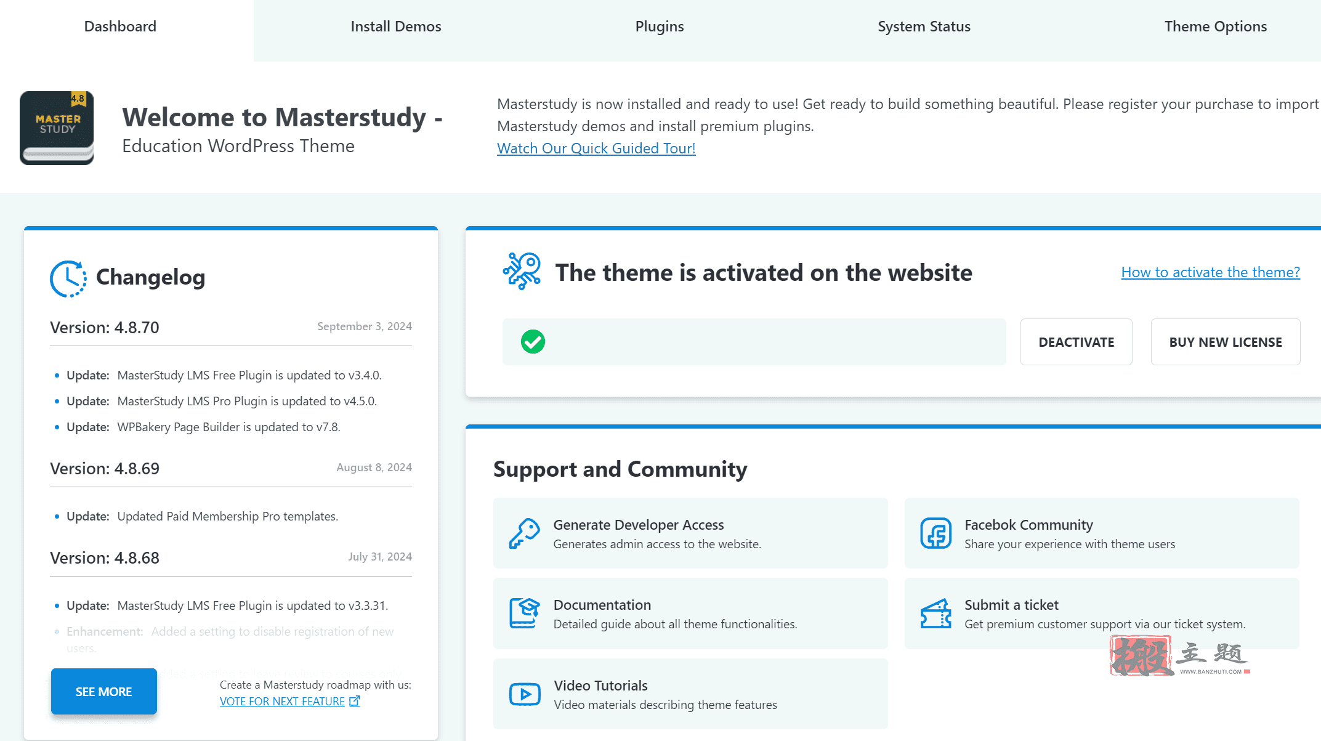Click the SEE MORE changelog button
This screenshot has width=1321, height=741.
click(x=103, y=692)
